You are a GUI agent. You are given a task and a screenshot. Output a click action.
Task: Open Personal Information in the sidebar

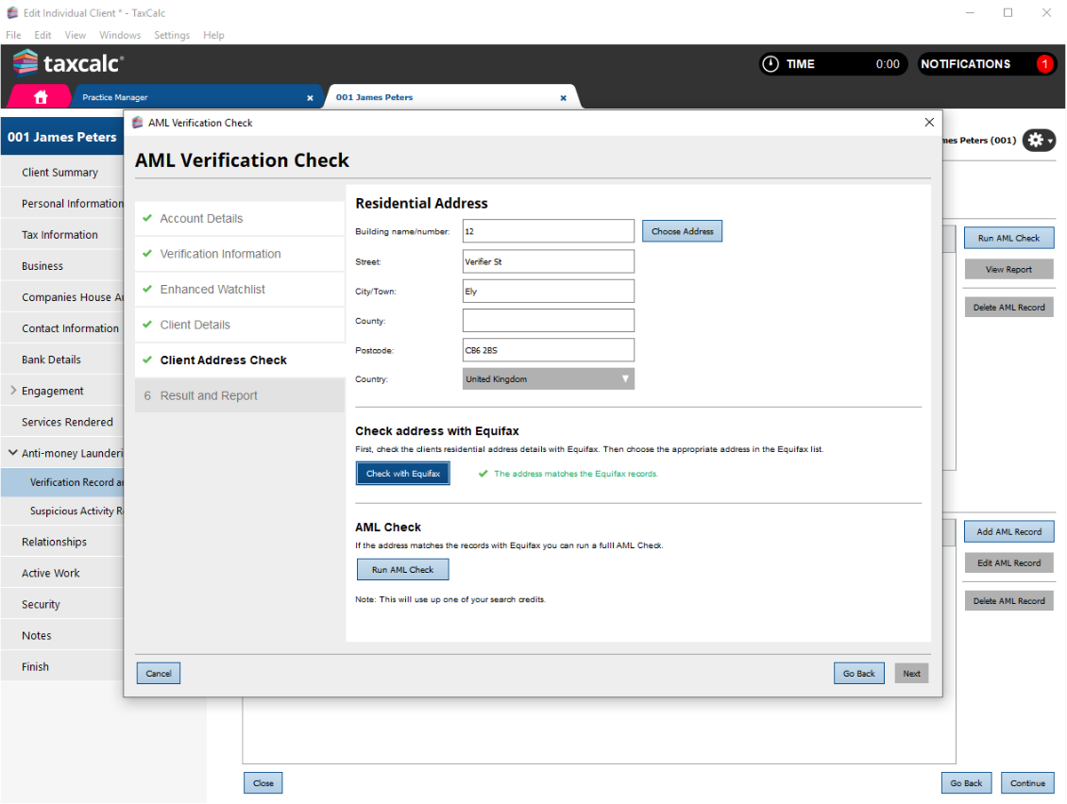click(62, 204)
